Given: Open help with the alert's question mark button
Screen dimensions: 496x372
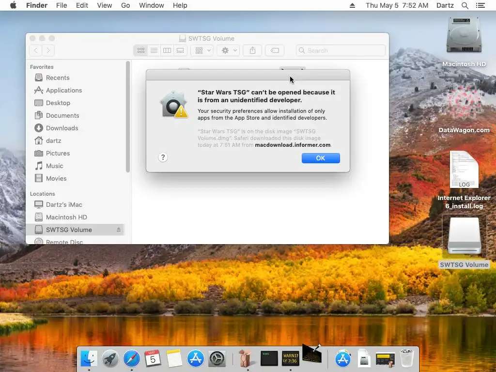Looking at the screenshot, I should coord(163,157).
